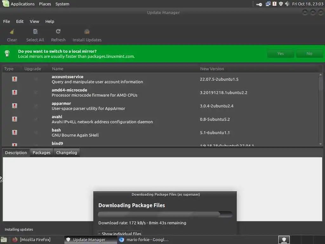Click the Refresh arrow toolbar icon
Screen dimensions: 325x244
click(58, 31)
